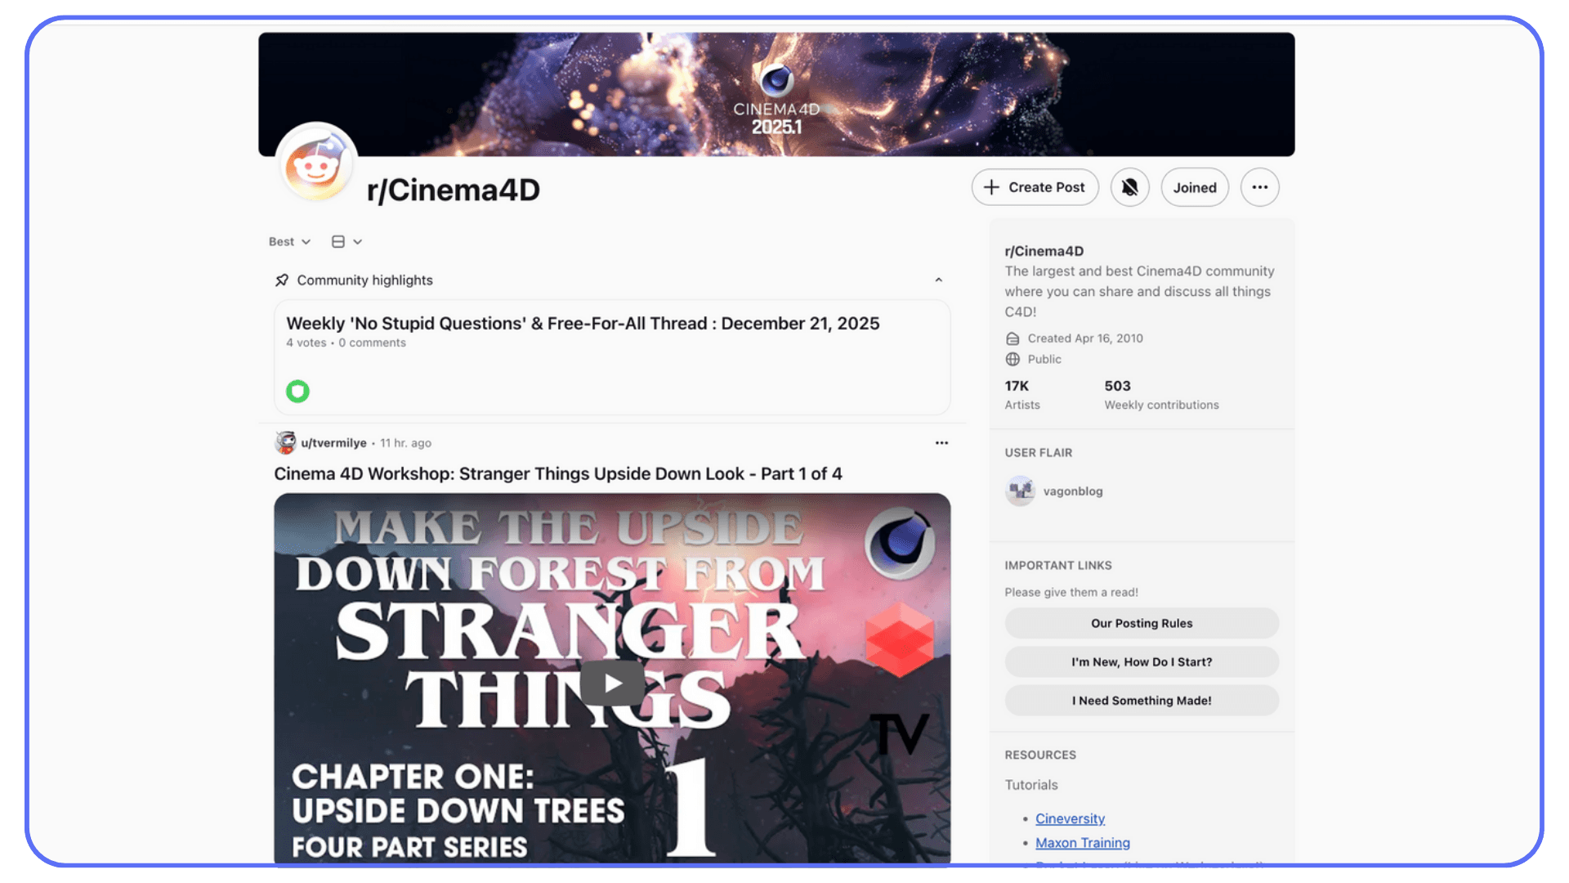Open options menu on the workshop post

(x=941, y=442)
